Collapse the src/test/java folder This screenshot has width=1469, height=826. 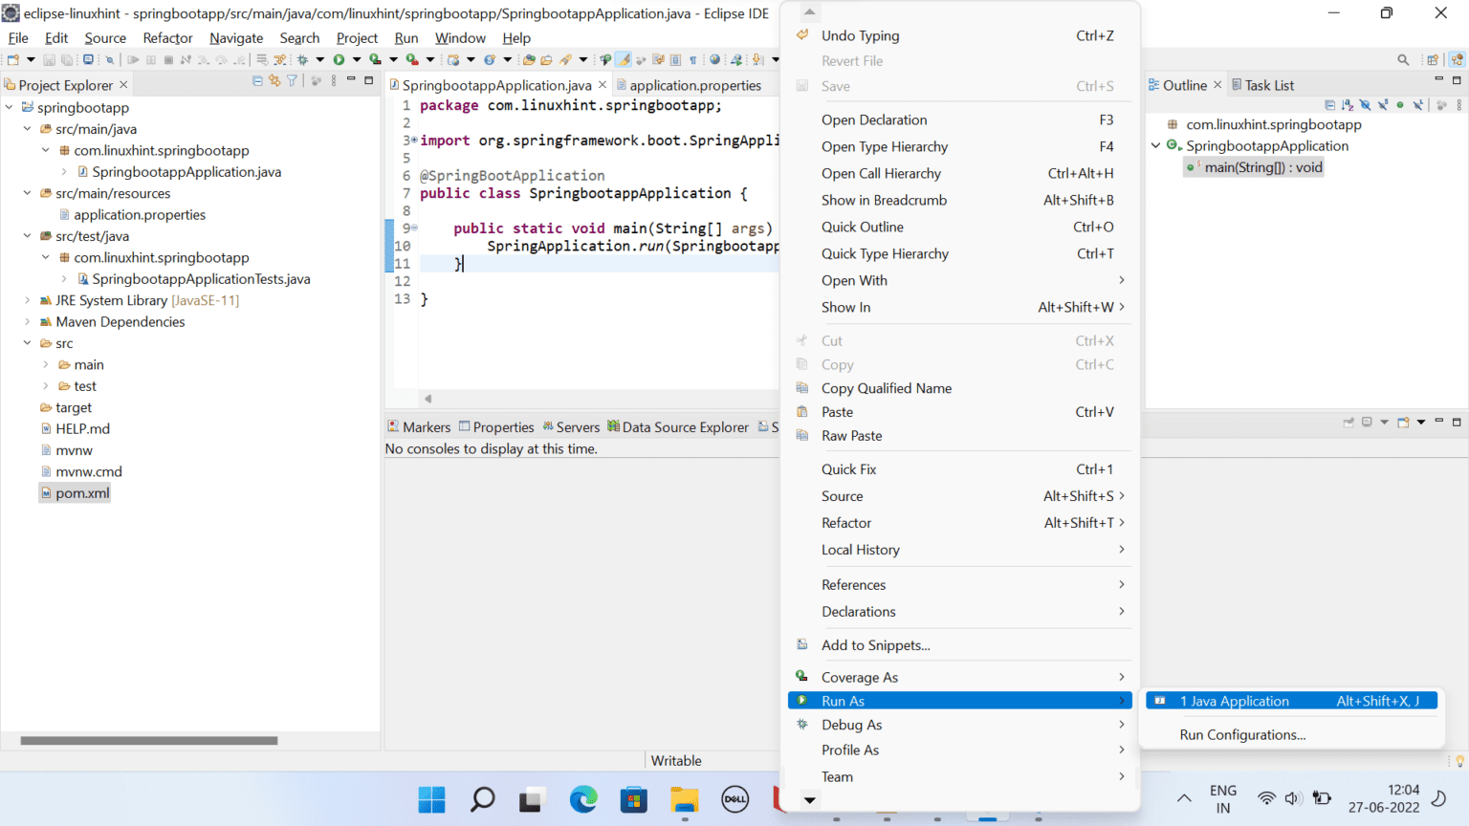(x=28, y=236)
